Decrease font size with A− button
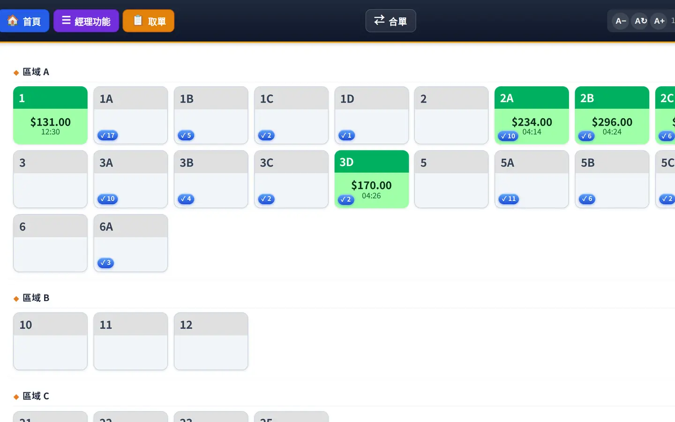The height and width of the screenshot is (422, 675). 621,21
